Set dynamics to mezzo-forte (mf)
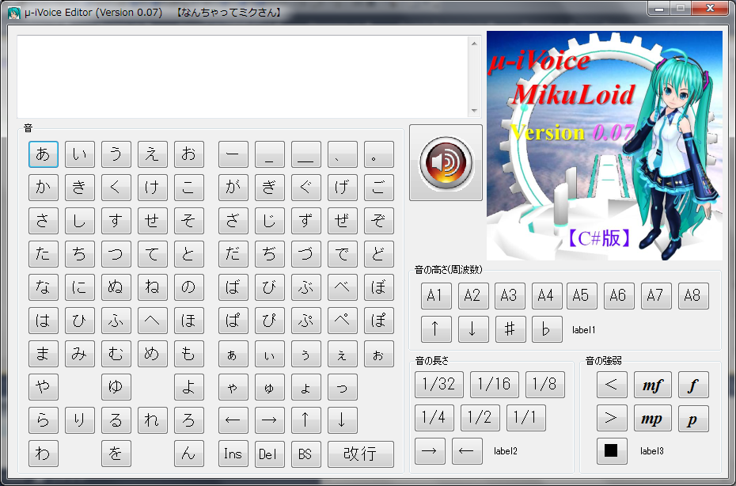The width and height of the screenshot is (736, 486). (x=652, y=385)
